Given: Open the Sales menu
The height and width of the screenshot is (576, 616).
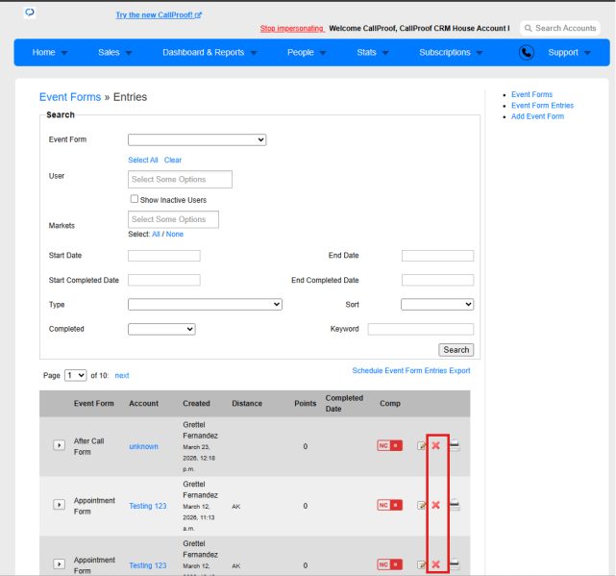Looking at the screenshot, I should click(114, 52).
